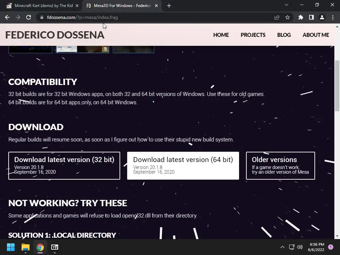Open the Older versions page

coord(280,166)
